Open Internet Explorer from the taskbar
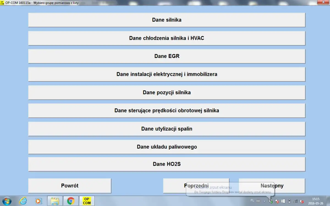 click(23, 201)
